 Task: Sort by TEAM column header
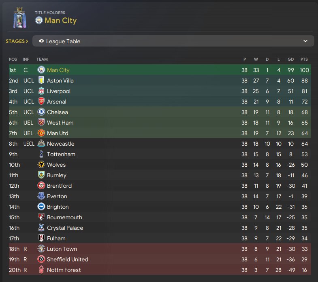(x=42, y=59)
